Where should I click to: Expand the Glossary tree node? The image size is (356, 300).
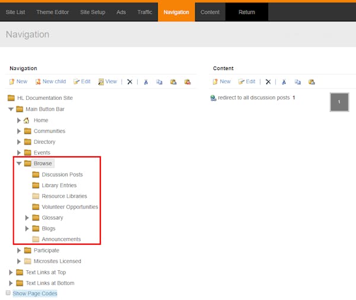[x=27, y=218]
